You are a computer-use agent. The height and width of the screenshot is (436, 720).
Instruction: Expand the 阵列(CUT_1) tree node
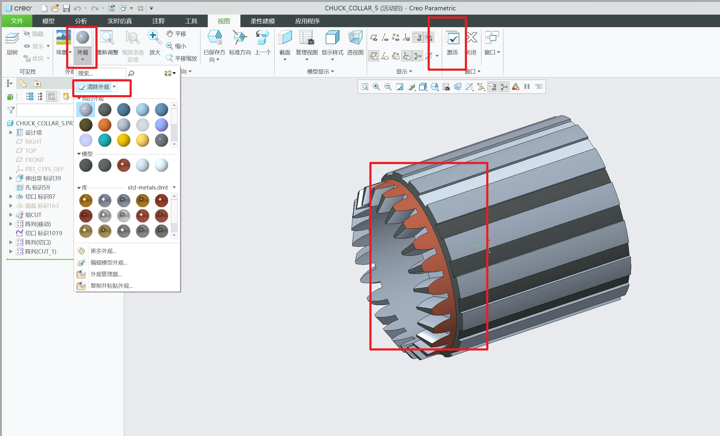11,251
